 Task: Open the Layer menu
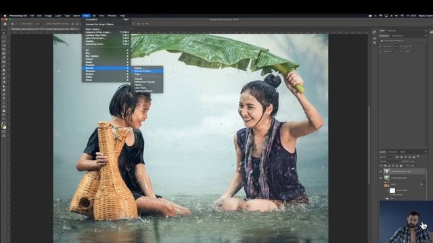[58, 16]
